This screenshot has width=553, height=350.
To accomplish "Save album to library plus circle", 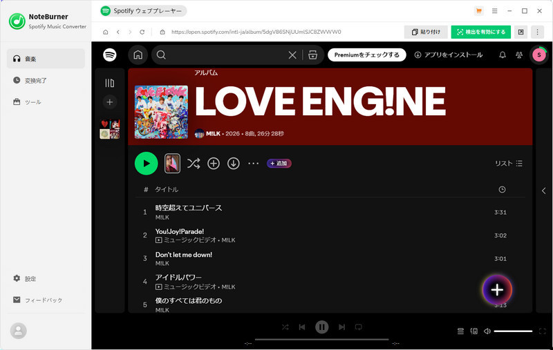I will 214,164.
